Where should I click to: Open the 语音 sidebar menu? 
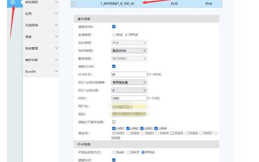[x=41, y=37]
